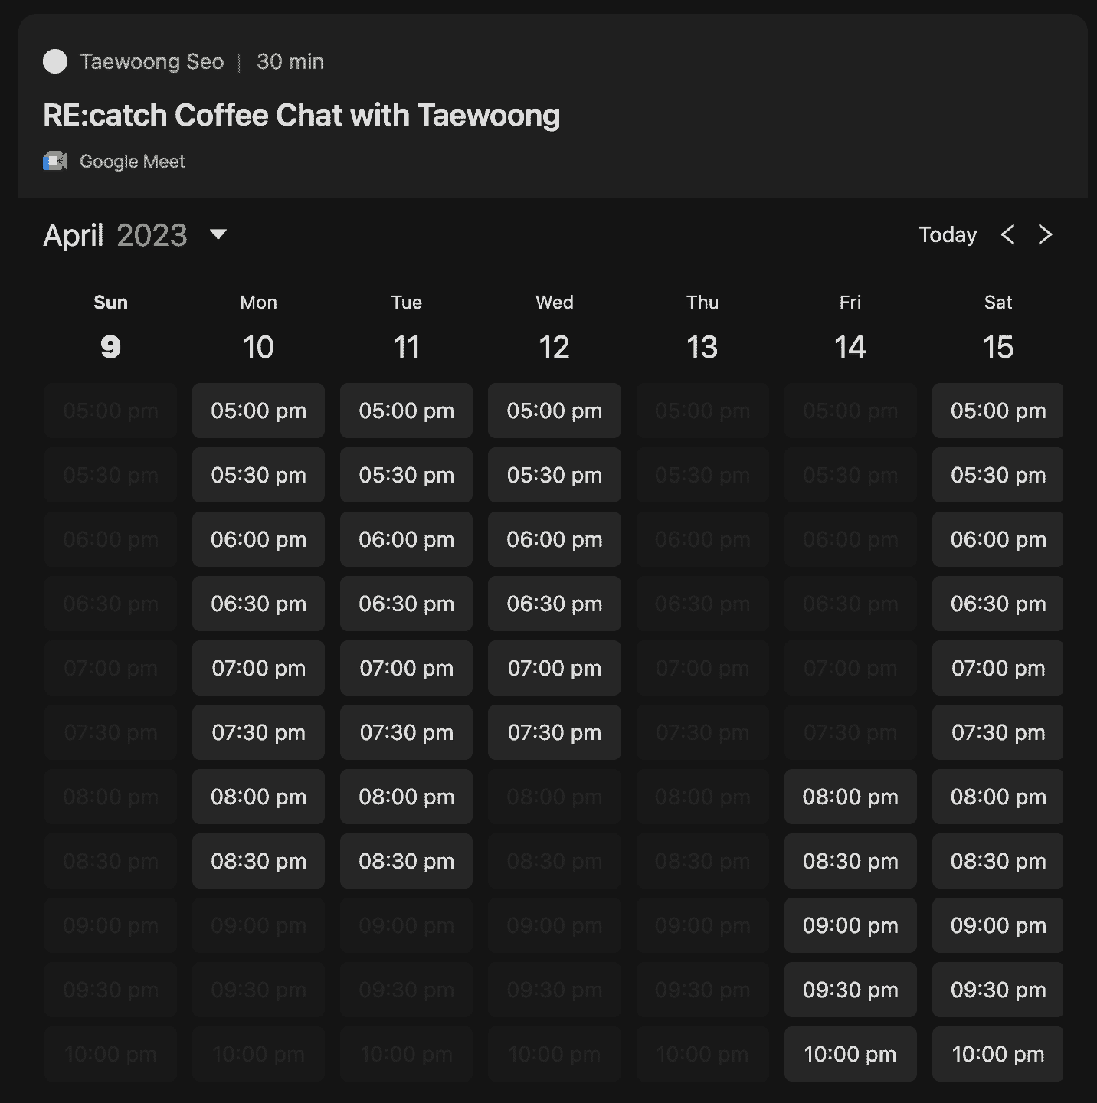Image resolution: width=1097 pixels, height=1103 pixels.
Task: Pick Monday 10 at 08:30 pm
Action: [x=258, y=862]
